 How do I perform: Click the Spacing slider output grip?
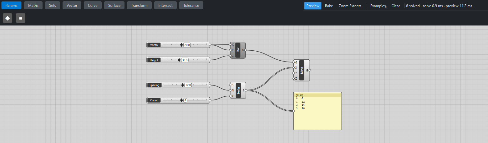tap(210, 85)
